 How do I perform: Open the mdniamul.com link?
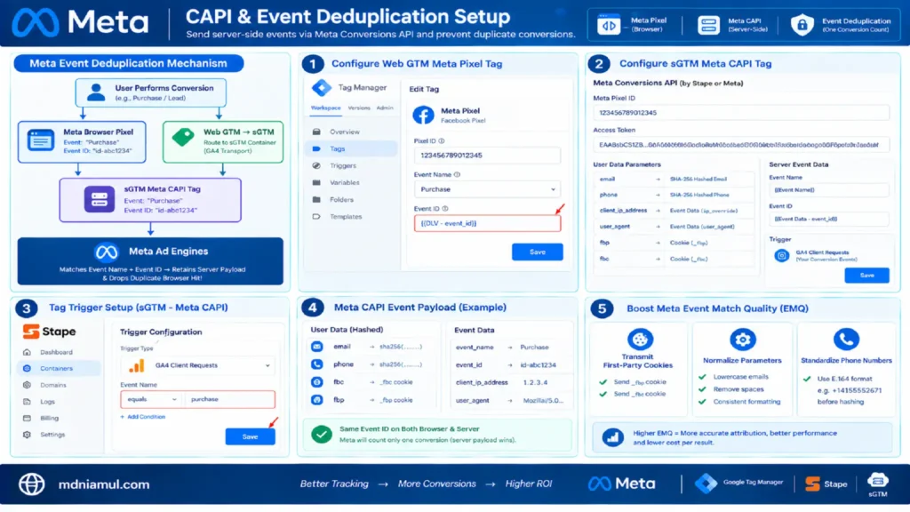click(x=104, y=484)
